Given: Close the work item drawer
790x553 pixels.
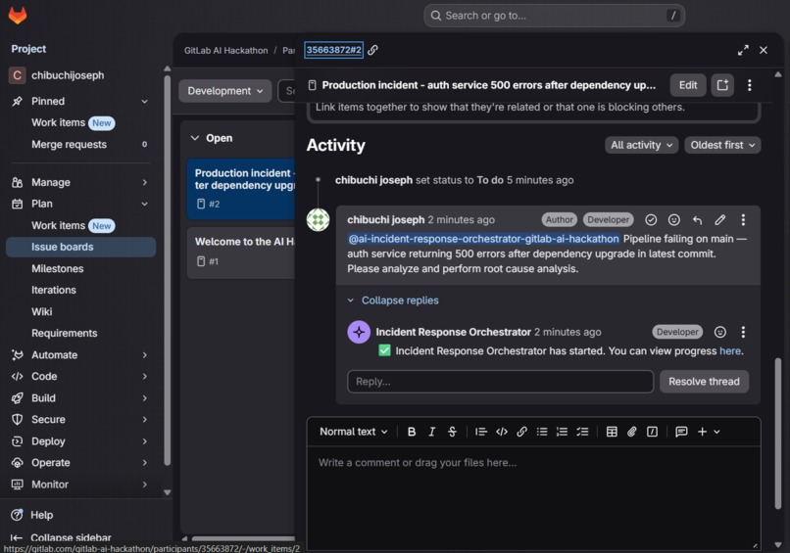Looking at the screenshot, I should point(764,50).
